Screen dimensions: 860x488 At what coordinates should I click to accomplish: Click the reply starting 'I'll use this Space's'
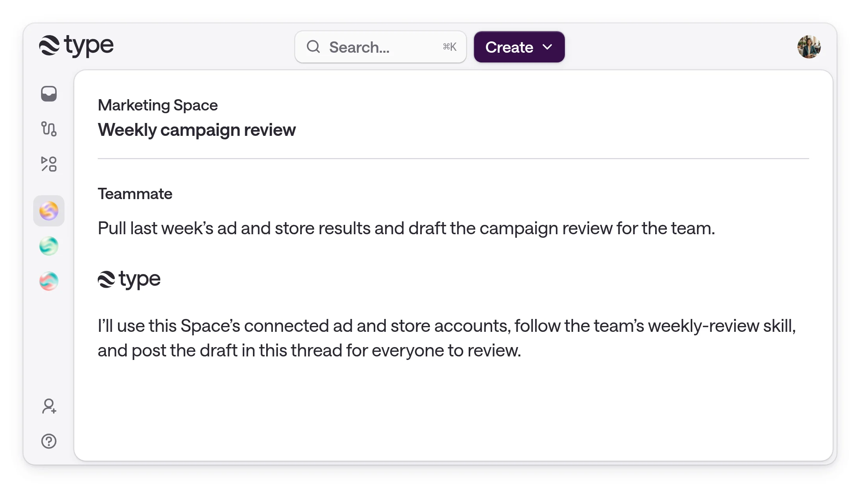coord(447,338)
